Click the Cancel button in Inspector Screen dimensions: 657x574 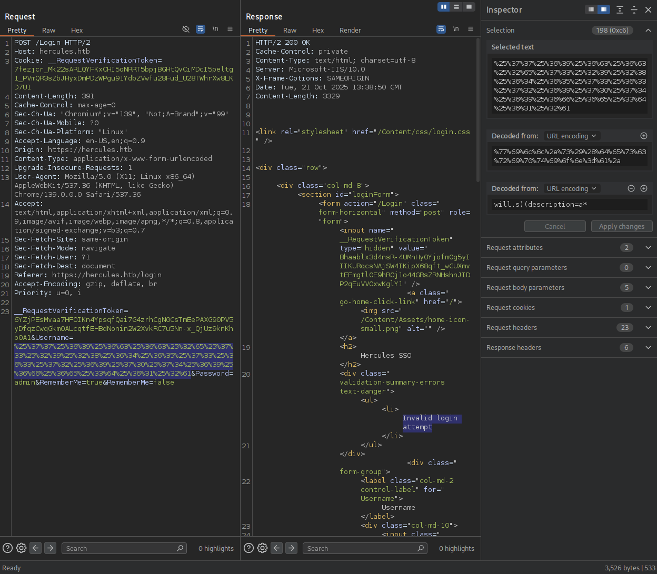tap(555, 226)
